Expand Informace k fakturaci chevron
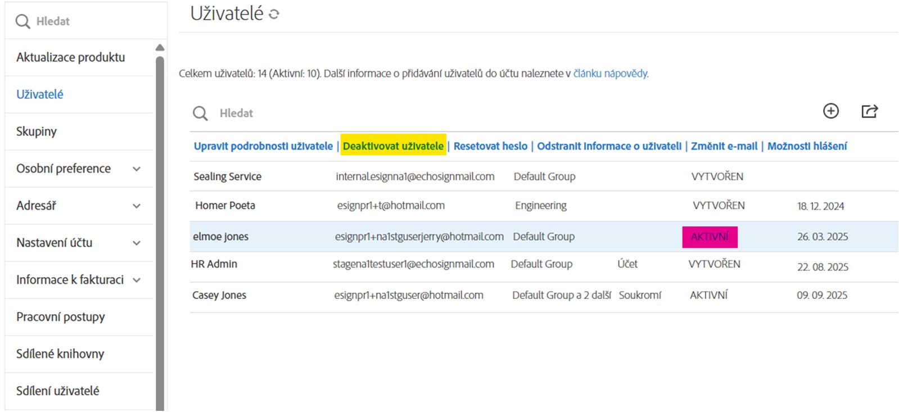 coord(136,280)
